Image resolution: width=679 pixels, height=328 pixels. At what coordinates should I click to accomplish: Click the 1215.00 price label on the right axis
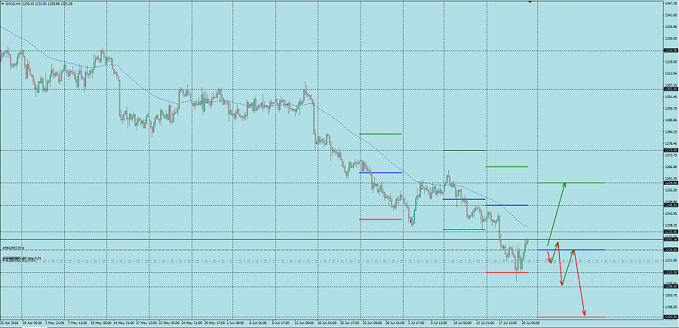click(668, 272)
